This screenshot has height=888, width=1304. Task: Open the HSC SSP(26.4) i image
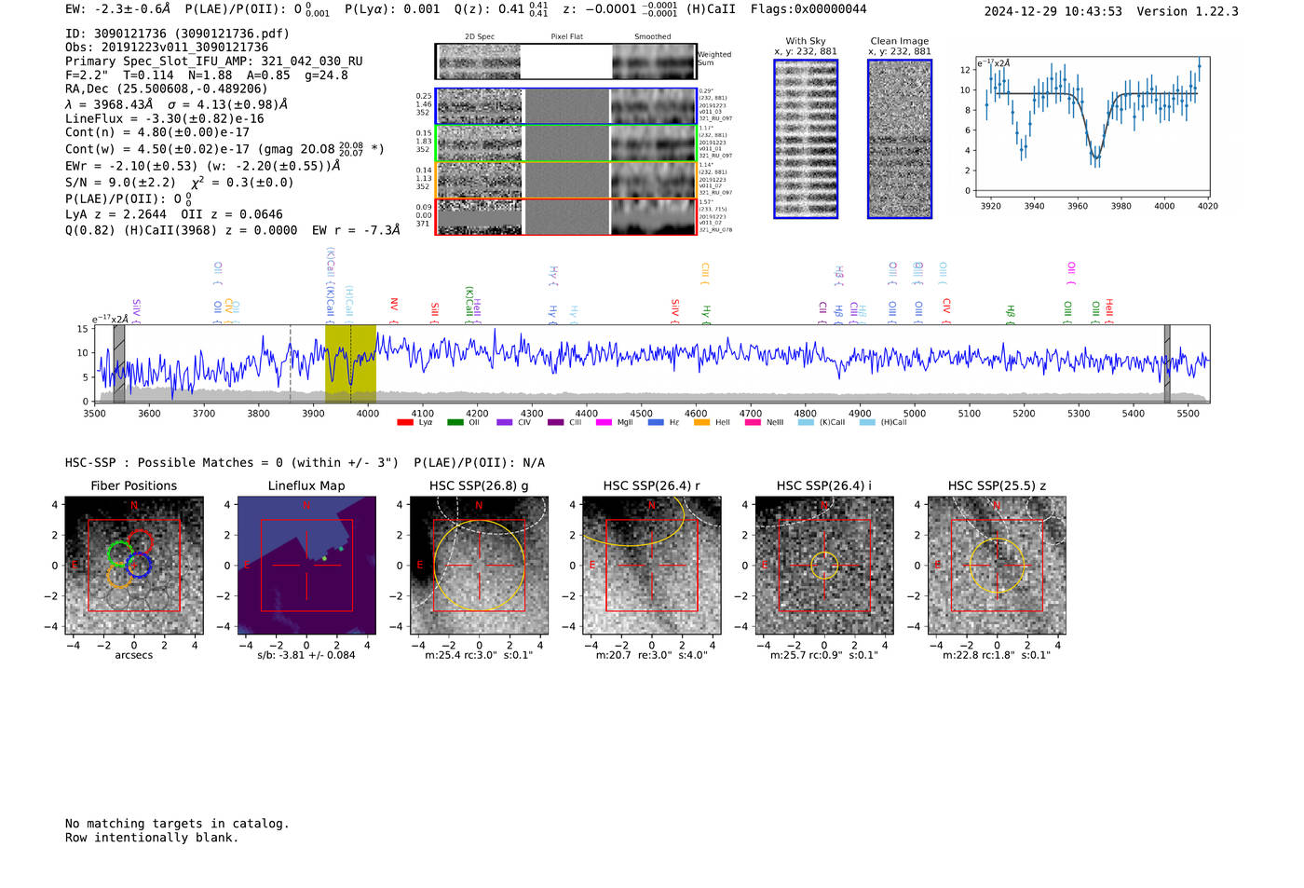point(824,565)
